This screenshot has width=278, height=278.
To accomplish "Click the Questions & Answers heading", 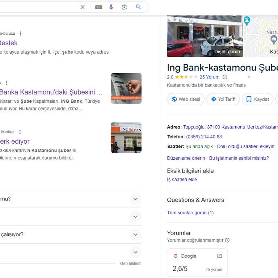I will tap(195, 200).
